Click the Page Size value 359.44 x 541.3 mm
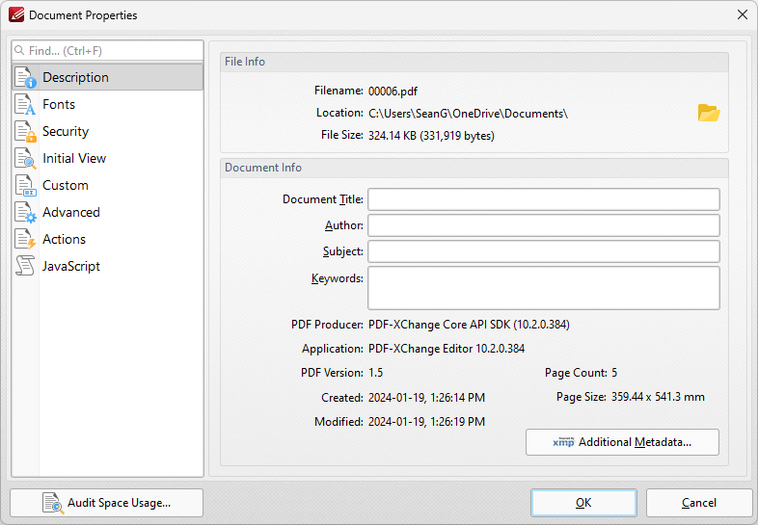The width and height of the screenshot is (758, 525). pos(658,397)
